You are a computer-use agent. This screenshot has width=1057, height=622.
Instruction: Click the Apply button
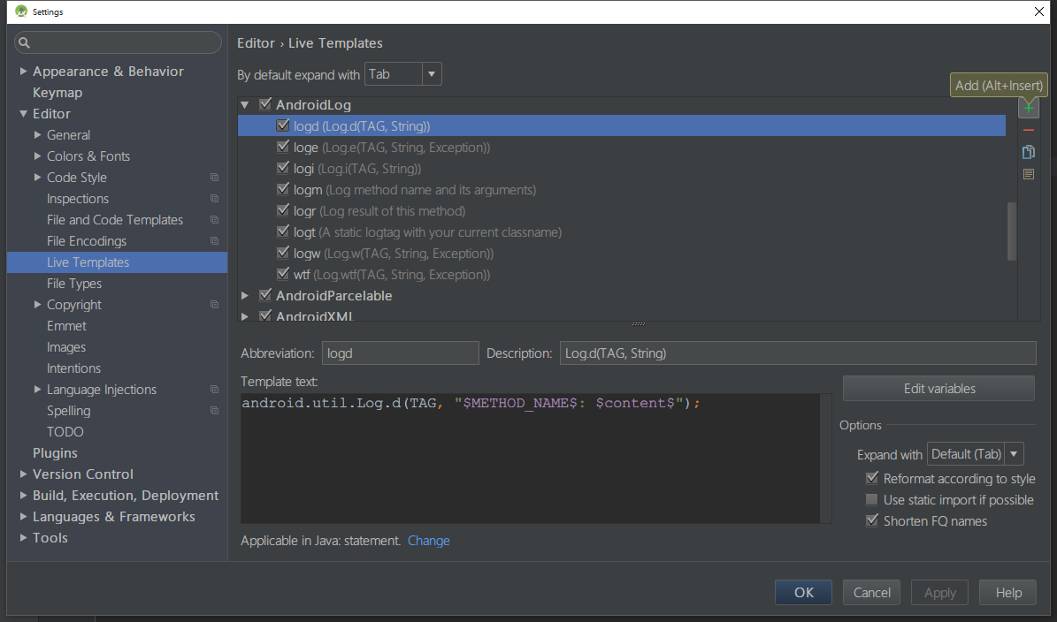click(x=939, y=592)
